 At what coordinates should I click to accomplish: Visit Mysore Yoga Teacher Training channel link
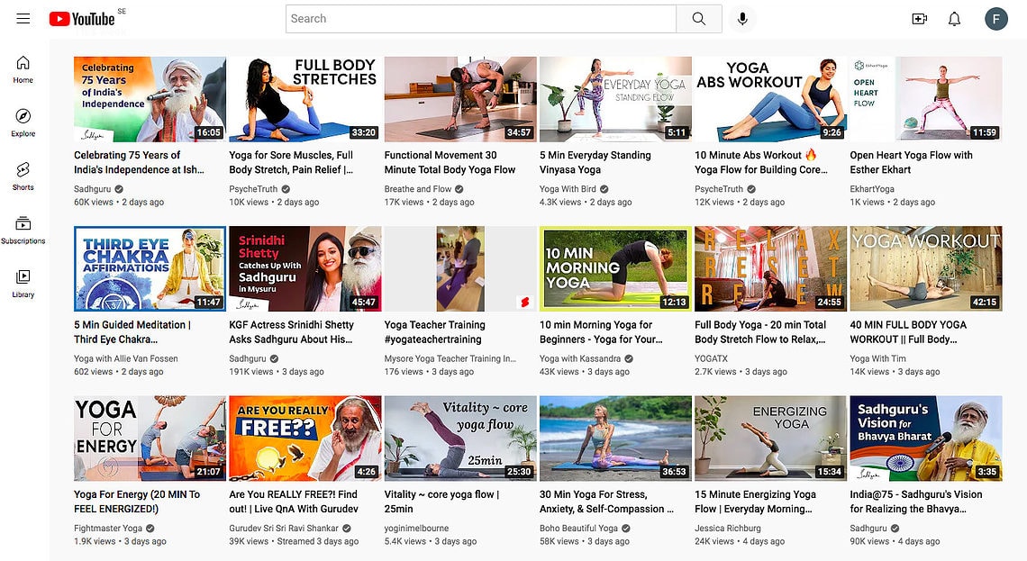(x=450, y=358)
